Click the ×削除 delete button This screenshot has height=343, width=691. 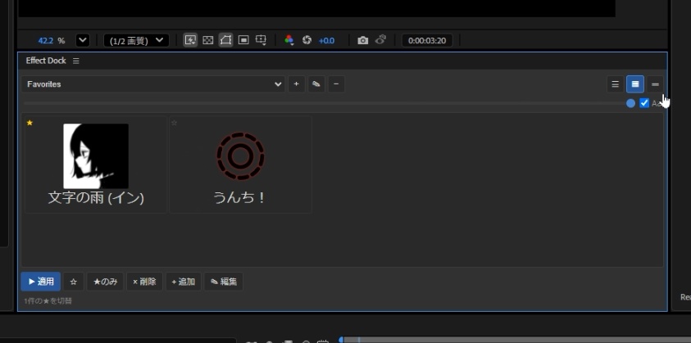[144, 282]
